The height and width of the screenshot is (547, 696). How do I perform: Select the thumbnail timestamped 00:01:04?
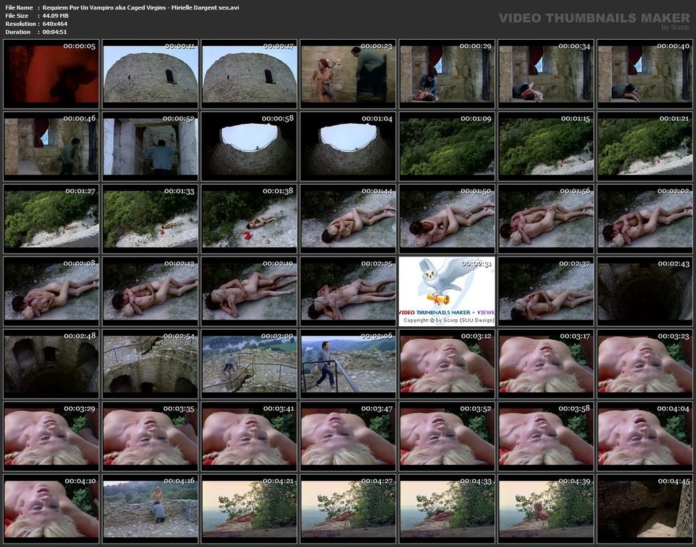(348, 146)
